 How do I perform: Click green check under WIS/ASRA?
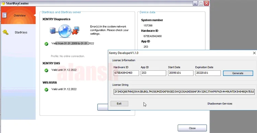pos(46,90)
